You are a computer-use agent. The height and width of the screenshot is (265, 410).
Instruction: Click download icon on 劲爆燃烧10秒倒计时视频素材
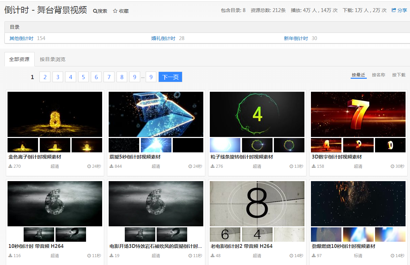tap(314, 256)
